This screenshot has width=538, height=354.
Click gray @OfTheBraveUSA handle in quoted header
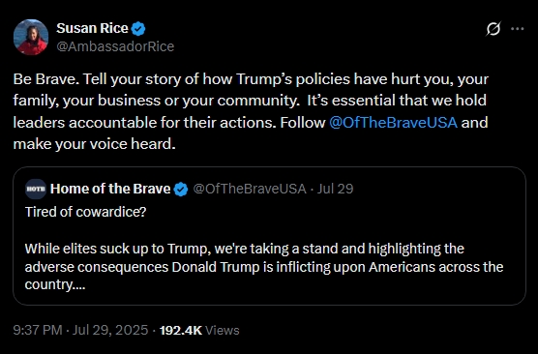click(250, 189)
